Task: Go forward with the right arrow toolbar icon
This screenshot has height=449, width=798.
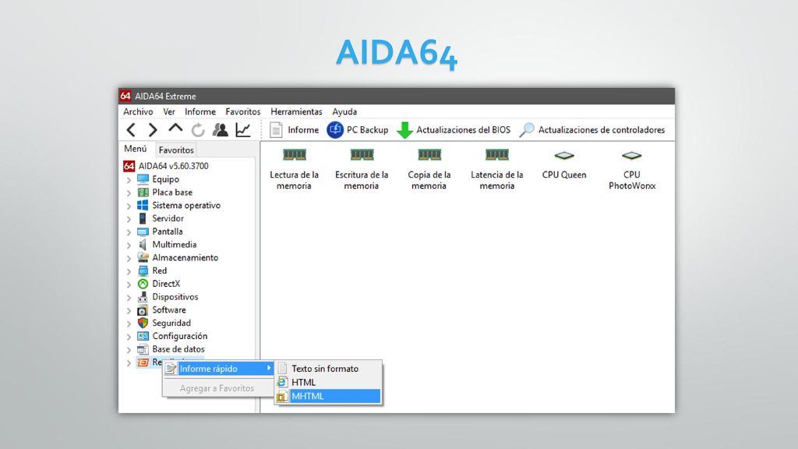Action: 153,130
